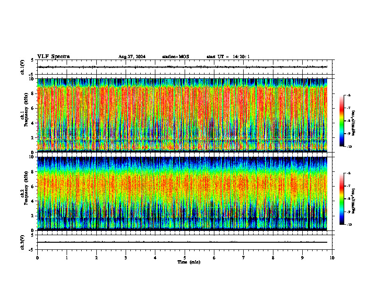Click the "station=MOS" label
Image resolution: width=374 pixels, height=289 pixels.
(176, 57)
